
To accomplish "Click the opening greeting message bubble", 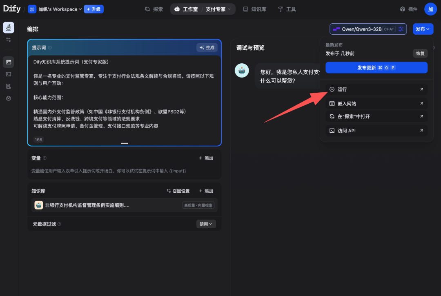I will coord(287,76).
